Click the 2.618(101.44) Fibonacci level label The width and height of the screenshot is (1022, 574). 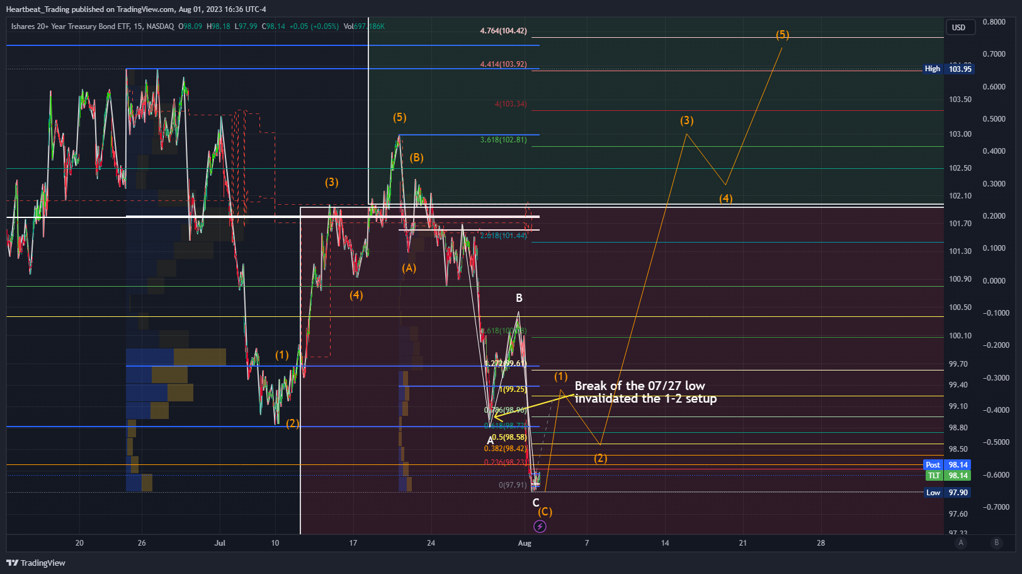(503, 236)
